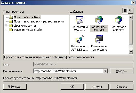Close the Создать проект dialog
This screenshot has height=93, width=136.
pos(133,2)
